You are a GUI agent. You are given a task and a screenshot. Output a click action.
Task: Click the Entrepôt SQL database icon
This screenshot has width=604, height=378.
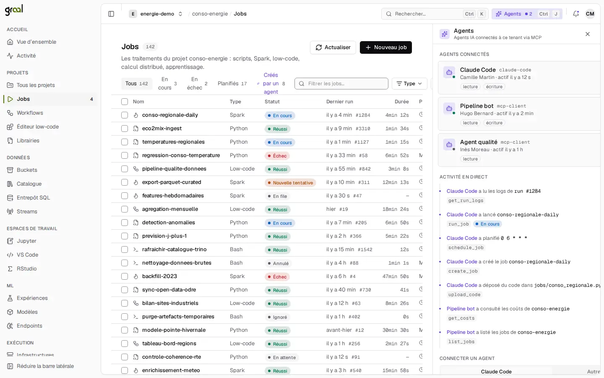(10, 198)
